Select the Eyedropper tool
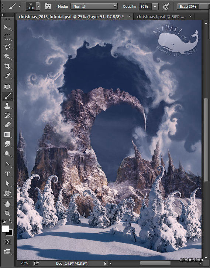The image size is (210, 268). (x=7, y=75)
